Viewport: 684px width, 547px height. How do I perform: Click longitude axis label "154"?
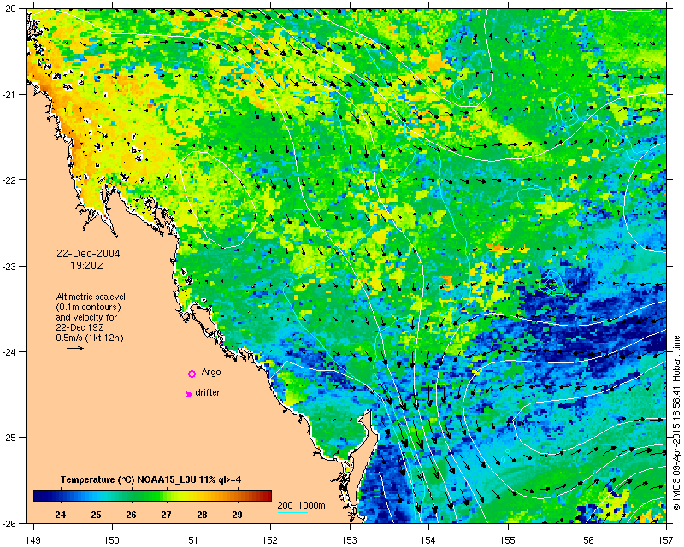click(x=429, y=540)
